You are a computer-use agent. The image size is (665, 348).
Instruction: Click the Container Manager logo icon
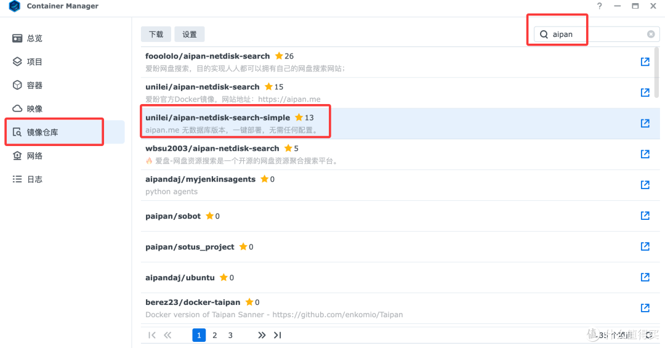click(14, 6)
